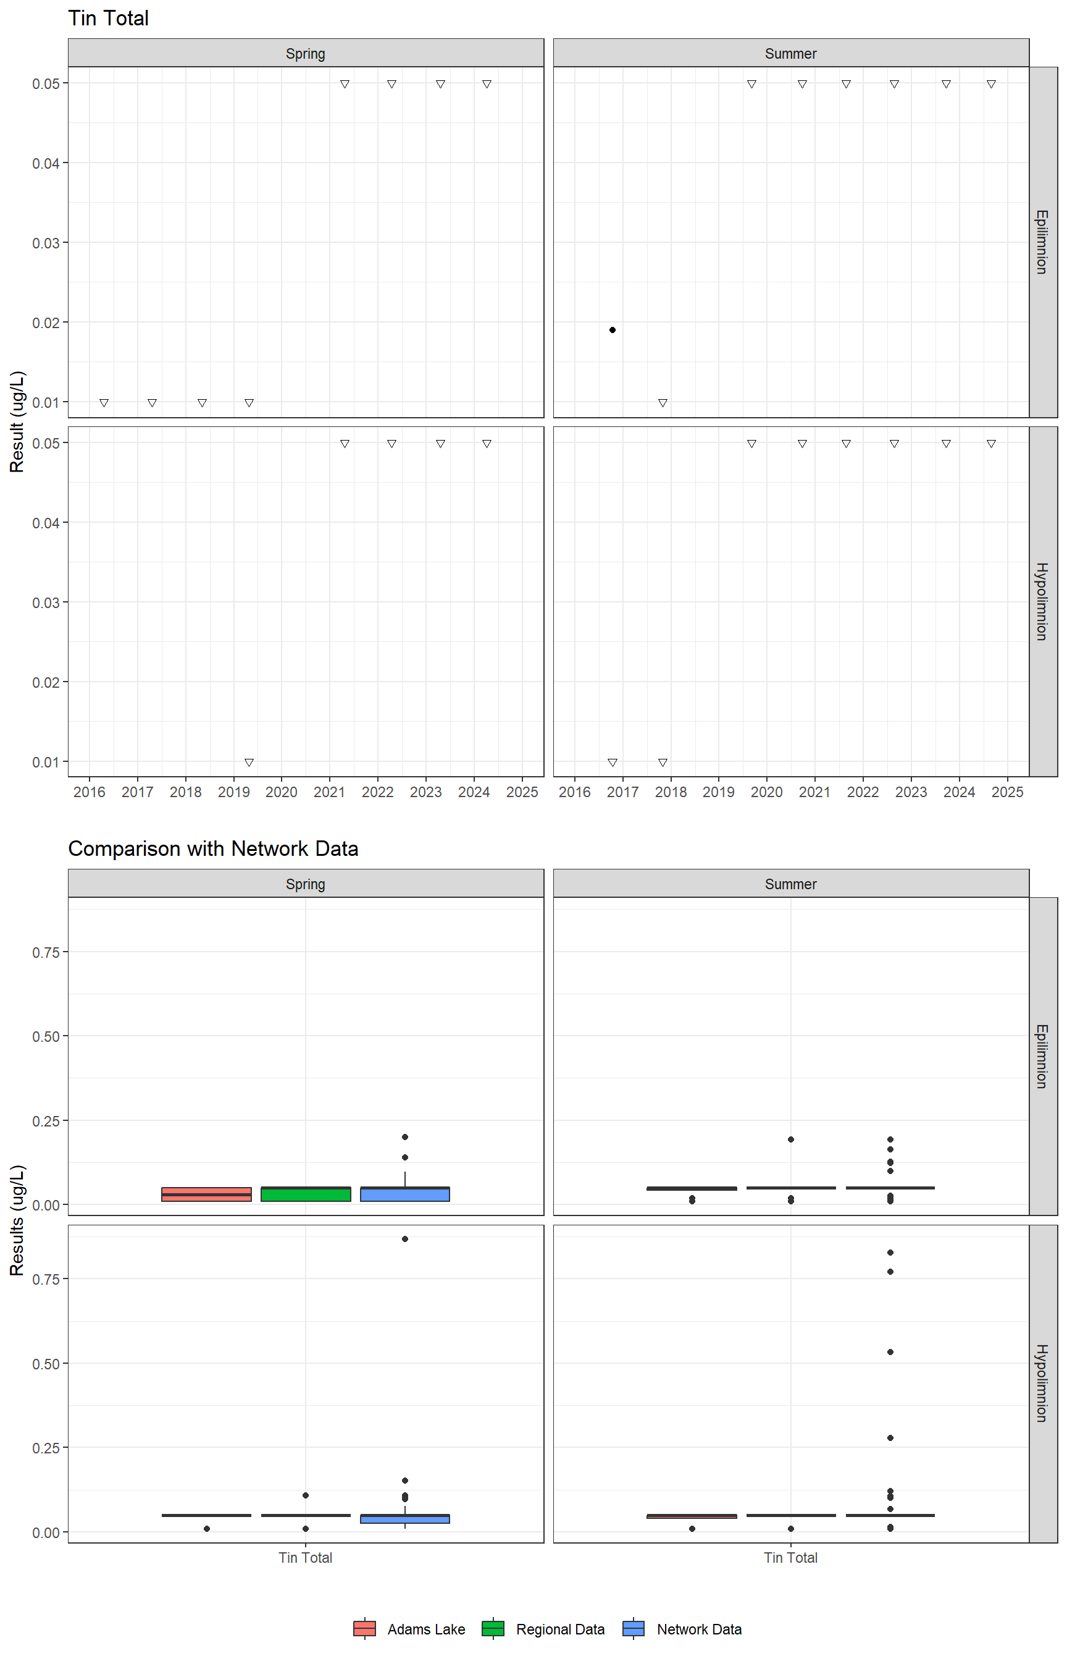The height and width of the screenshot is (1661, 1067).
Task: Click the 2018 triangle at 0.01 in Summer Epilimnion
Action: pyautogui.click(x=663, y=403)
